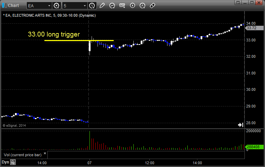The width and height of the screenshot is (265, 167).
Task: Click the Chart title text
Action: pos(14,6)
